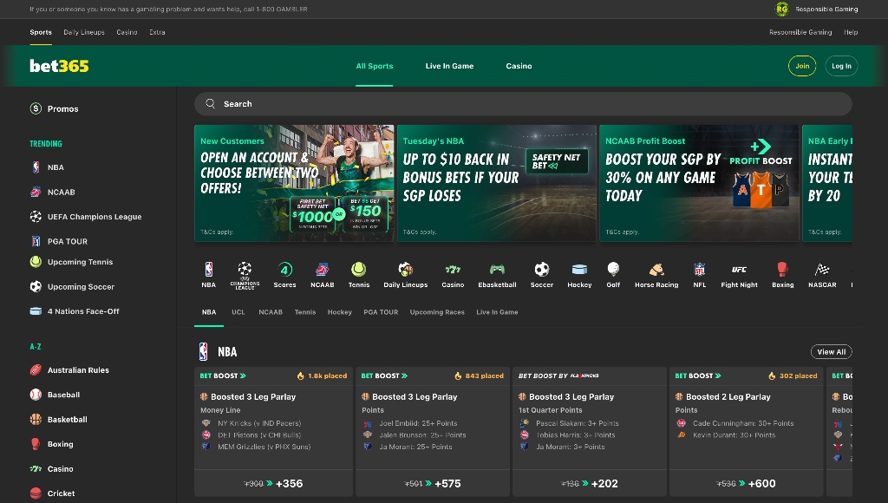Click the search magnifier icon

tap(210, 104)
